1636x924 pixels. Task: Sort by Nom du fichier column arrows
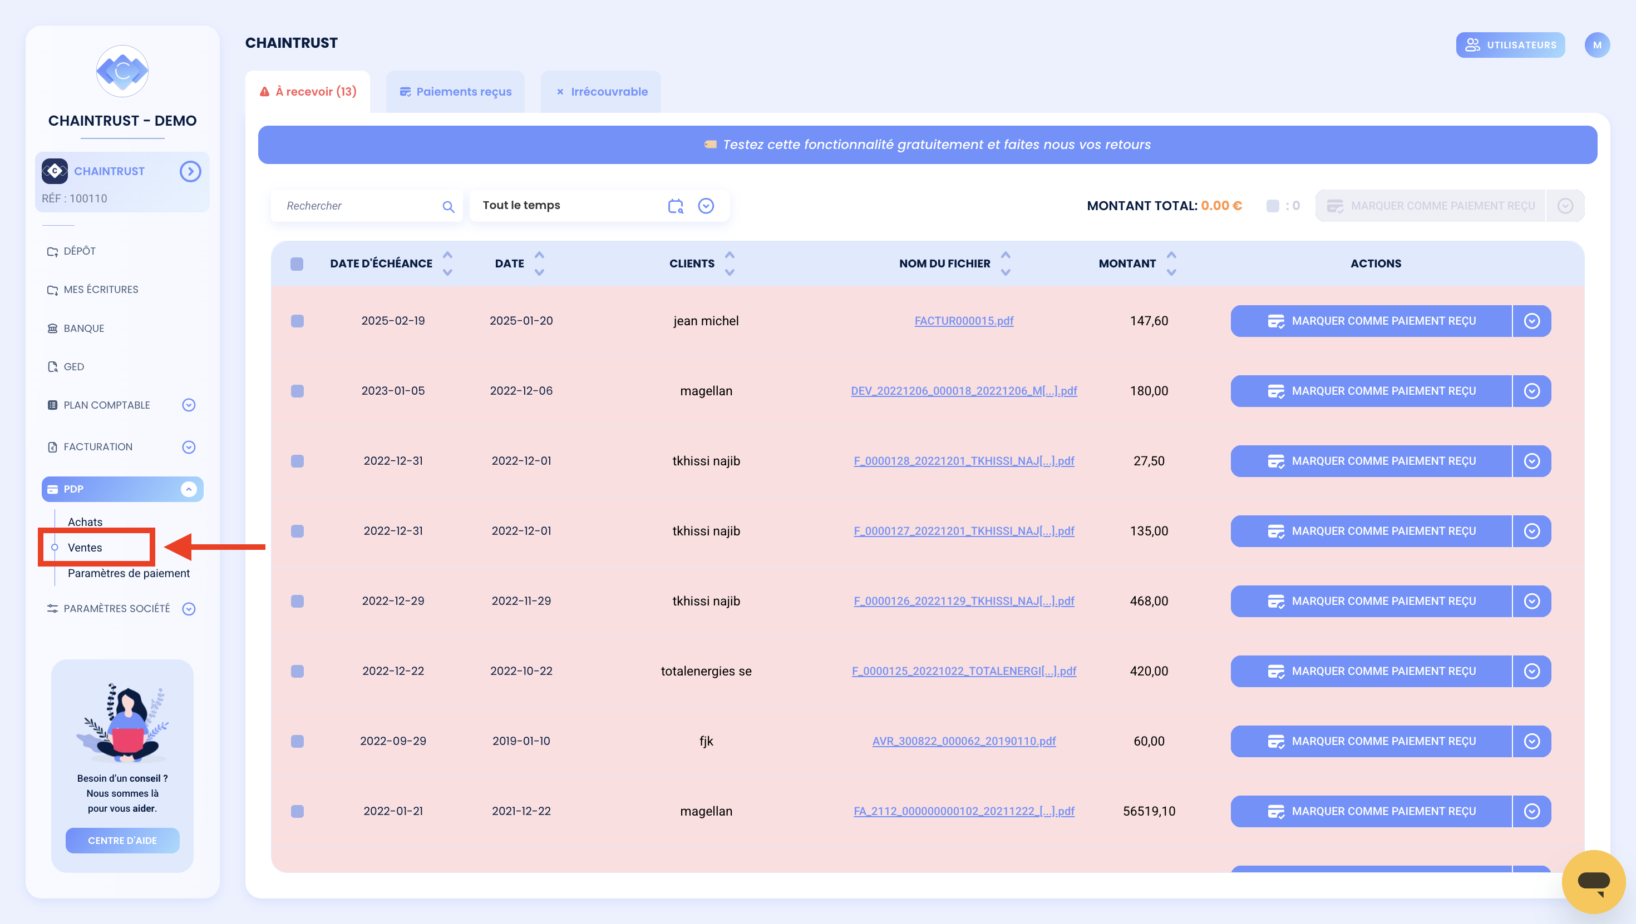(x=1006, y=264)
